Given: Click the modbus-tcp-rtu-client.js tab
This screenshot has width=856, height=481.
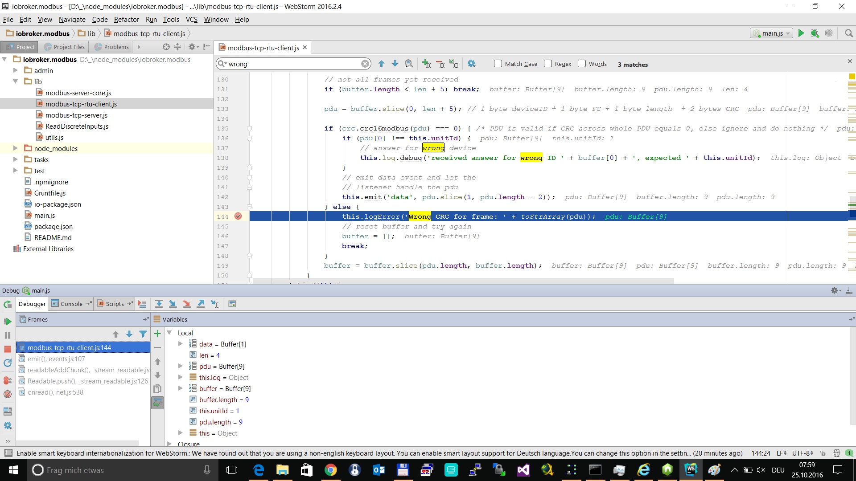Looking at the screenshot, I should click(x=262, y=48).
